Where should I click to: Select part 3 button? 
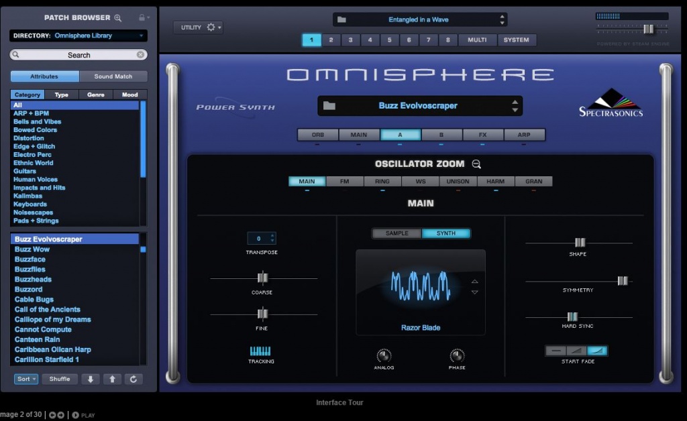click(x=350, y=40)
